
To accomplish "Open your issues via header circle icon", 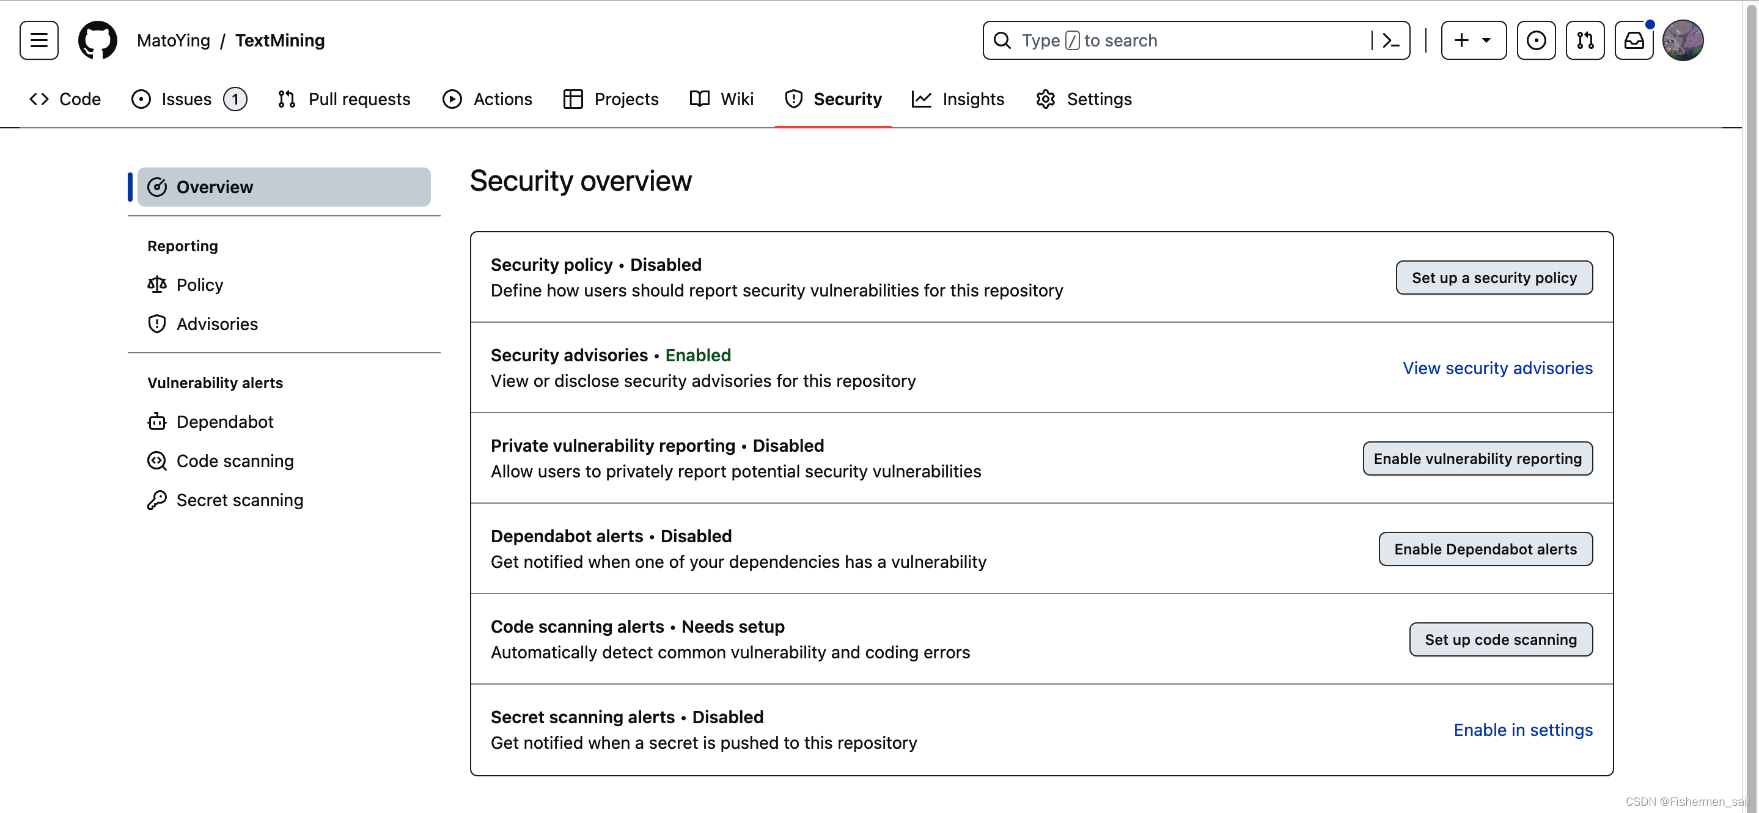I will [x=1536, y=40].
